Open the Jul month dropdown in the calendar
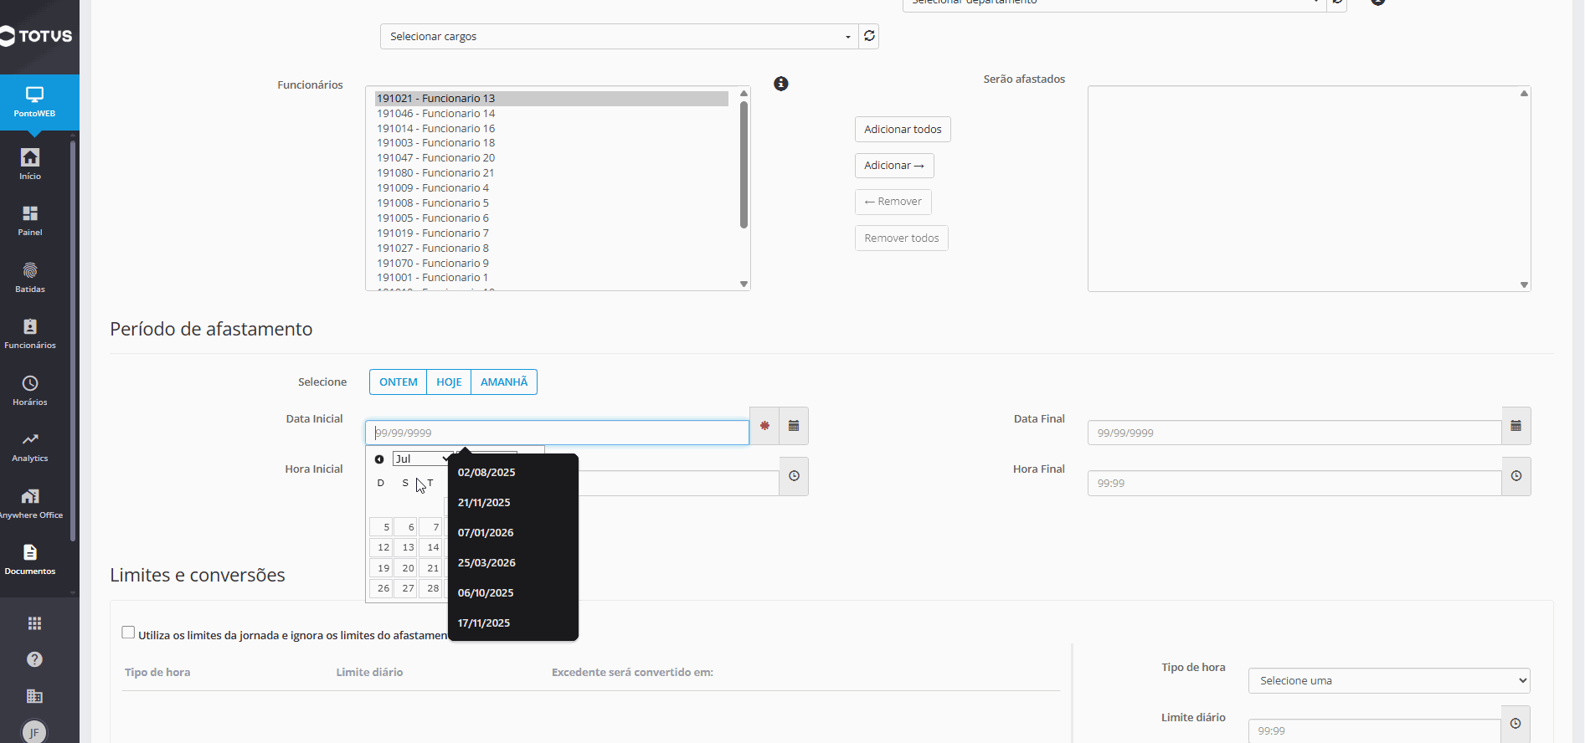 tap(422, 459)
